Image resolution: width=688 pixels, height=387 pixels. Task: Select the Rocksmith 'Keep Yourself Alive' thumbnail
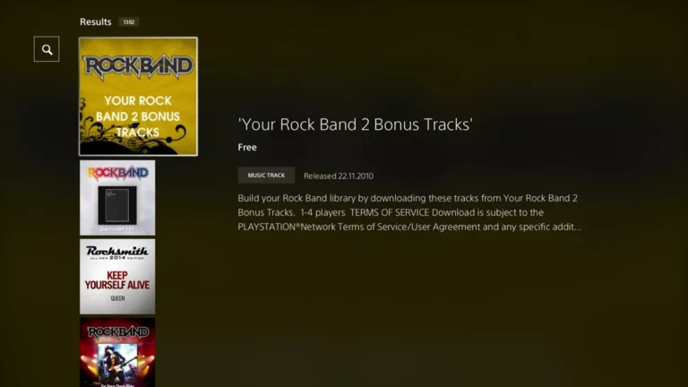coord(117,277)
